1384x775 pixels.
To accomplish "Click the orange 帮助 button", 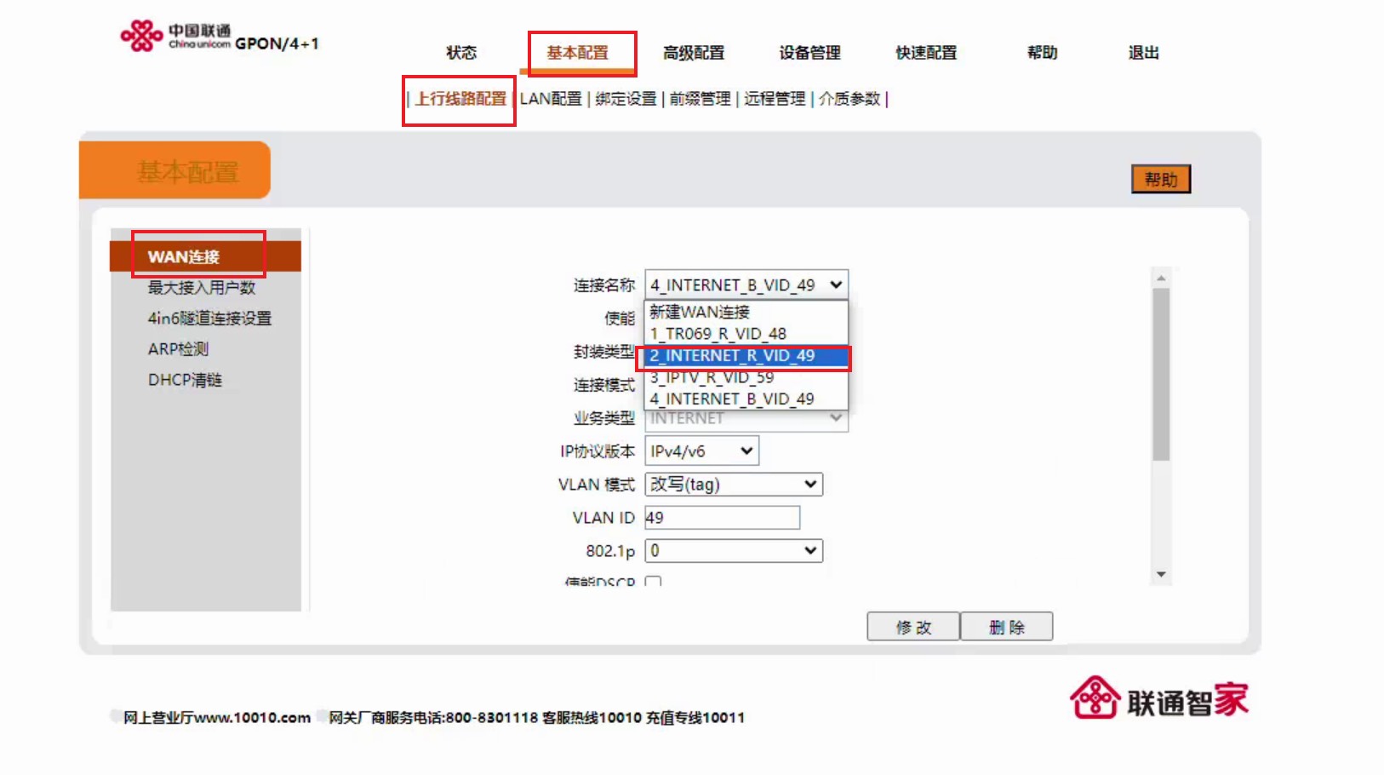I will pyautogui.click(x=1161, y=179).
